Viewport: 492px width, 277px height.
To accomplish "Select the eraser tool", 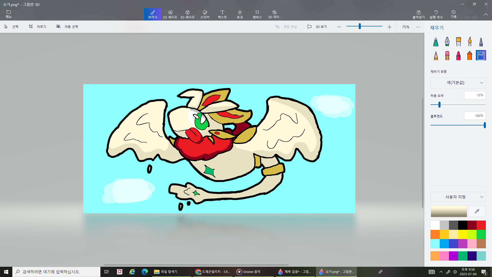I will 447,55.
